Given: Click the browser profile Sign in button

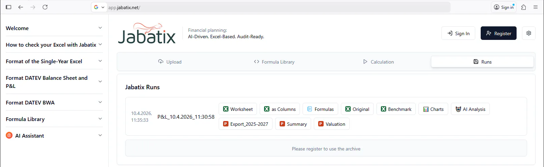Looking at the screenshot, I should point(504,7).
